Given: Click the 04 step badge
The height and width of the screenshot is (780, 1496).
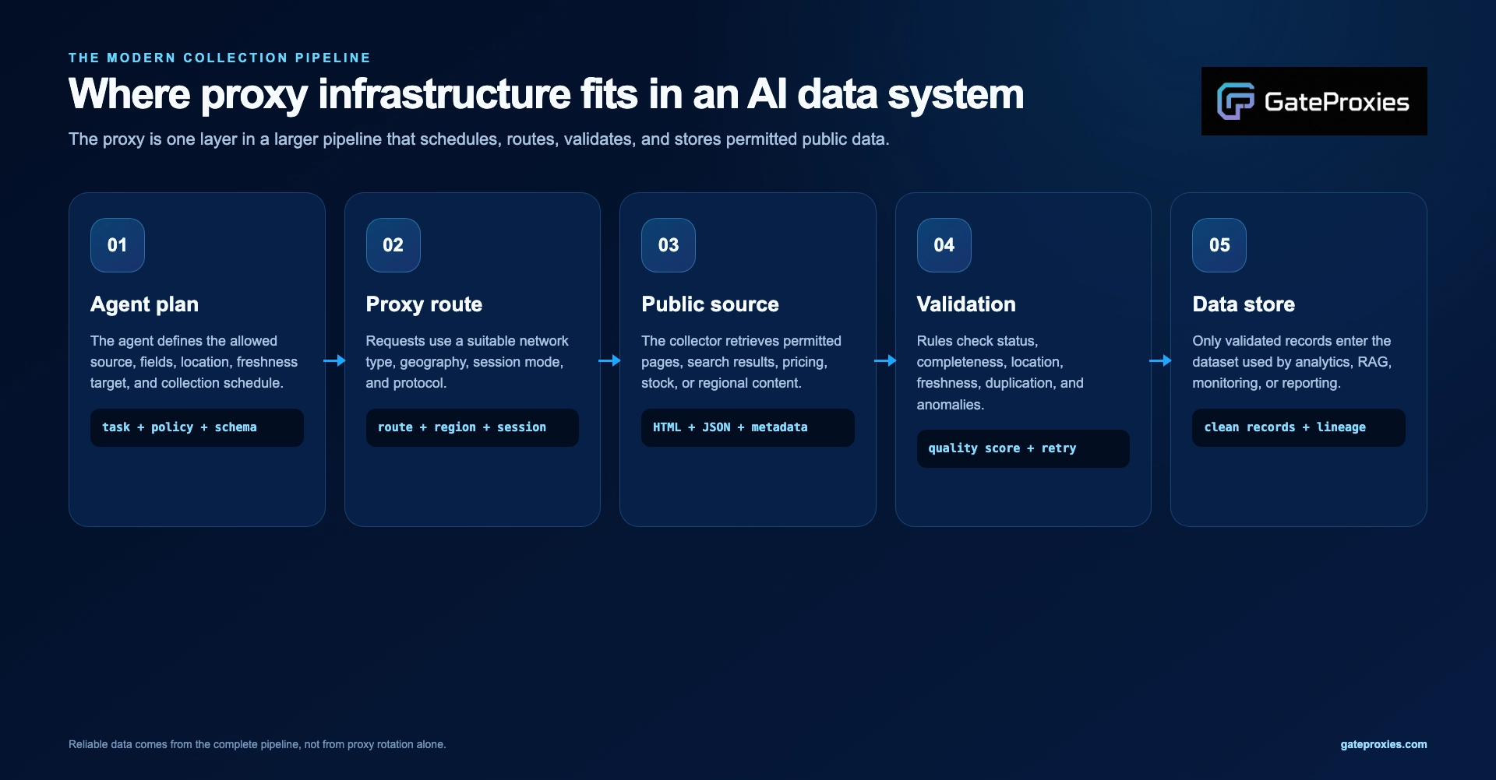Looking at the screenshot, I should click(944, 245).
